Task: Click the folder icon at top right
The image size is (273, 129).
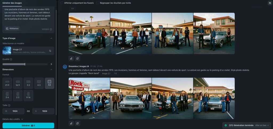Action: (270, 3)
